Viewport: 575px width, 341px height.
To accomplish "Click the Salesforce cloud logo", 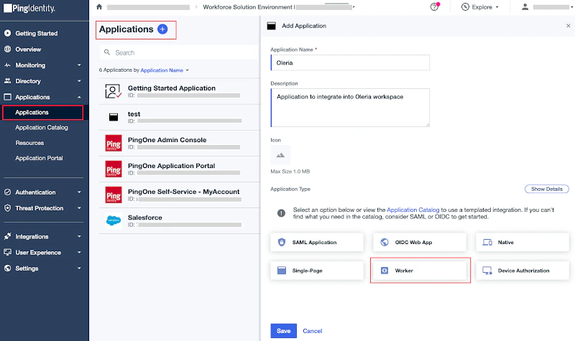I will pos(114,220).
